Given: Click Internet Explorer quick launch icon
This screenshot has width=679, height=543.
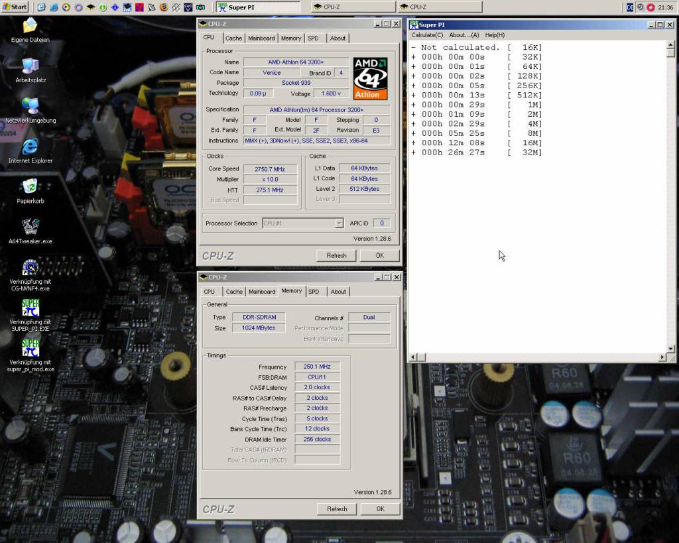Looking at the screenshot, I should (54, 7).
